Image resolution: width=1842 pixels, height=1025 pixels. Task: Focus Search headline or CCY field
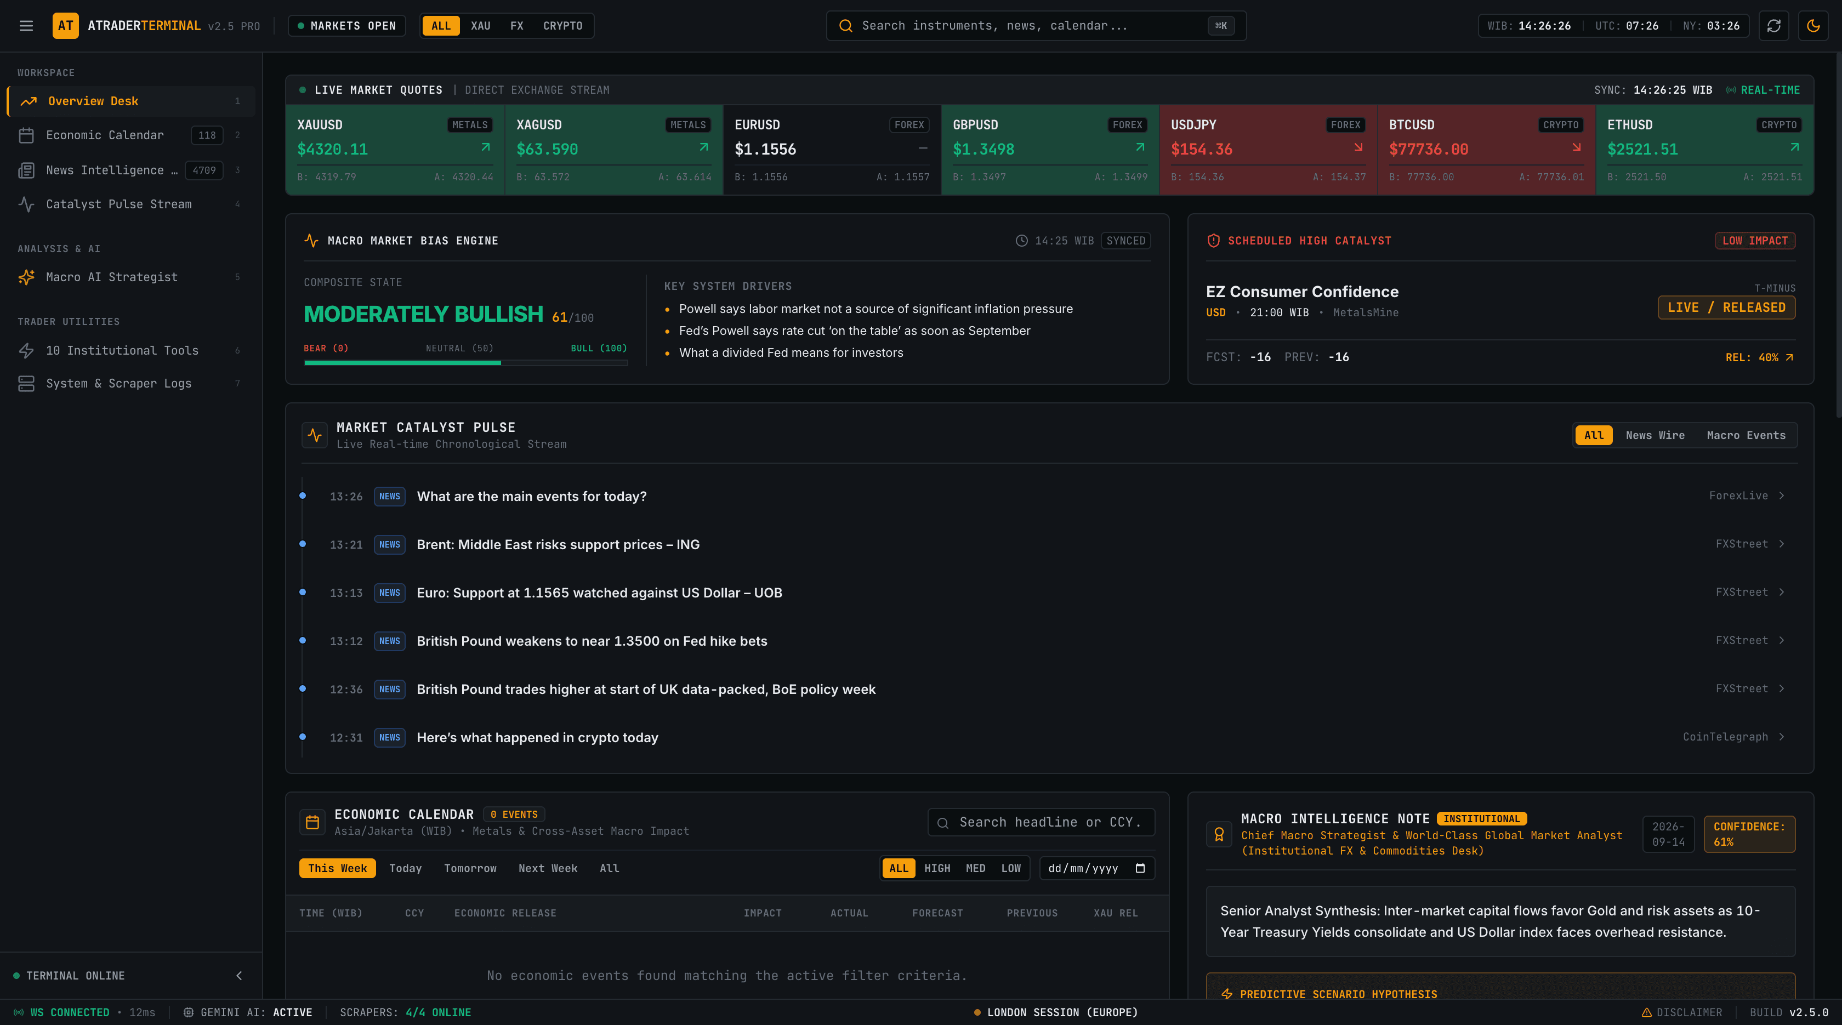(x=1041, y=823)
